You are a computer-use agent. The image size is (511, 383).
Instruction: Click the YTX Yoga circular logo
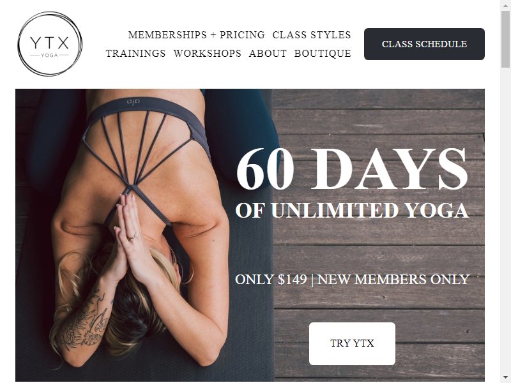(x=50, y=44)
